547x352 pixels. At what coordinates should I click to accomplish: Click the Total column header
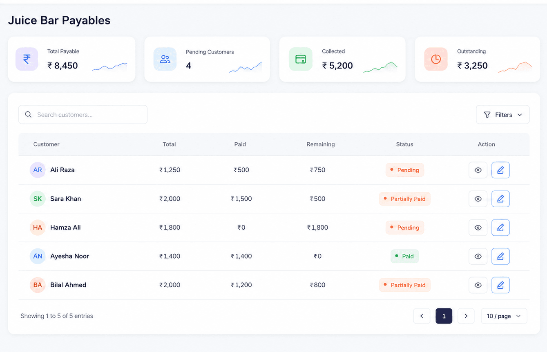tap(170, 144)
